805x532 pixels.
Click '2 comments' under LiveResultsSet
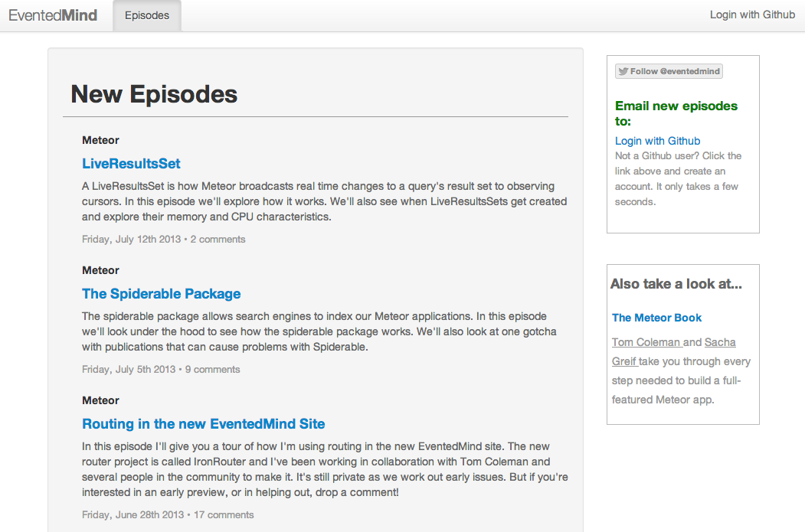click(218, 240)
